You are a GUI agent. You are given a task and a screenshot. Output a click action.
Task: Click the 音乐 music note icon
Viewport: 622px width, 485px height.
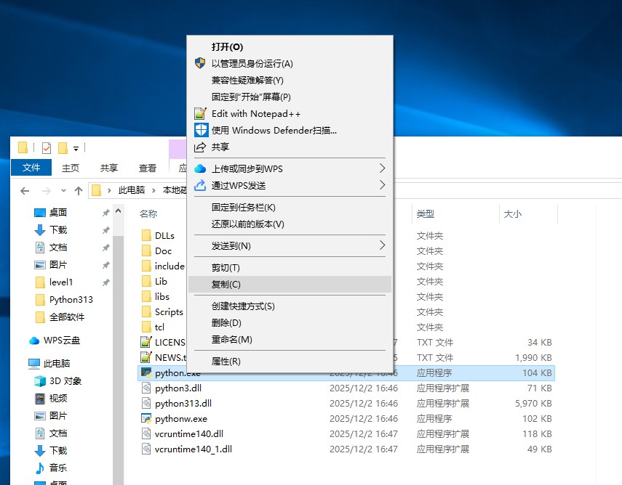[40, 468]
